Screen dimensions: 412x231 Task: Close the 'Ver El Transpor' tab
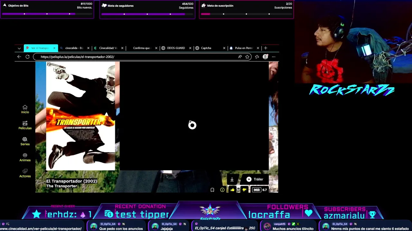pos(54,48)
